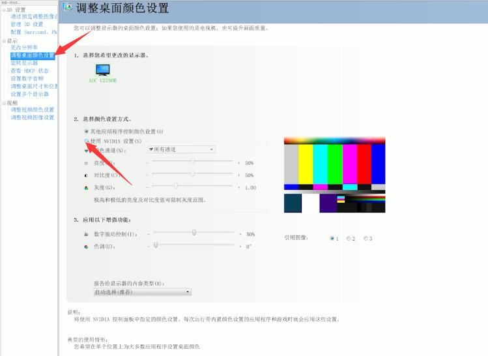Click the page header icon beside 调整桌面颜色设置

[x=67, y=6]
